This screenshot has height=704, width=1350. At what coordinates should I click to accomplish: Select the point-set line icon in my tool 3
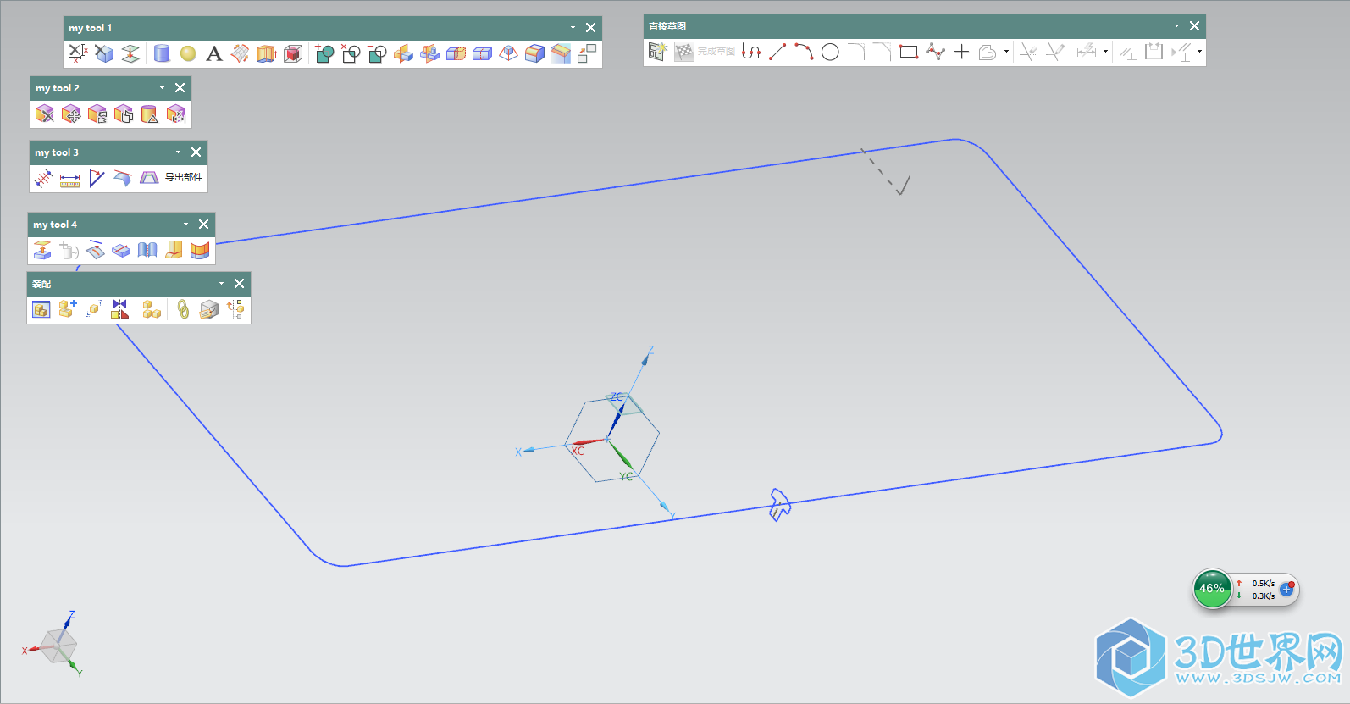click(x=43, y=178)
